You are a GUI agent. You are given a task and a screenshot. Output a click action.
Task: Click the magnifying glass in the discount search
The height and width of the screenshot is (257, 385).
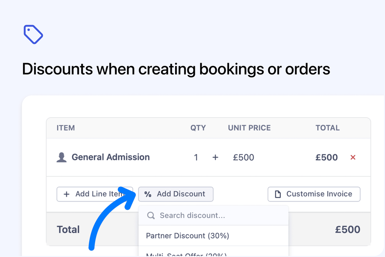(x=151, y=215)
